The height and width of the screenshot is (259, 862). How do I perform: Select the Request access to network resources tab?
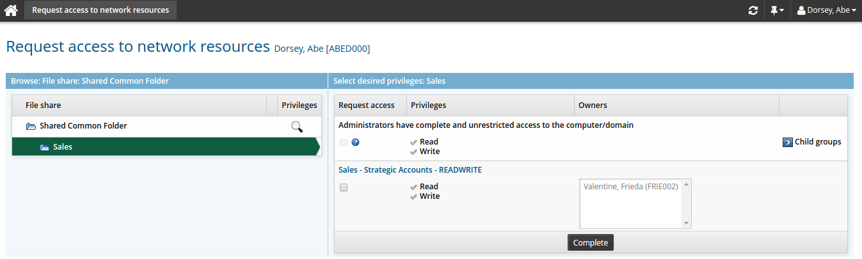[100, 10]
